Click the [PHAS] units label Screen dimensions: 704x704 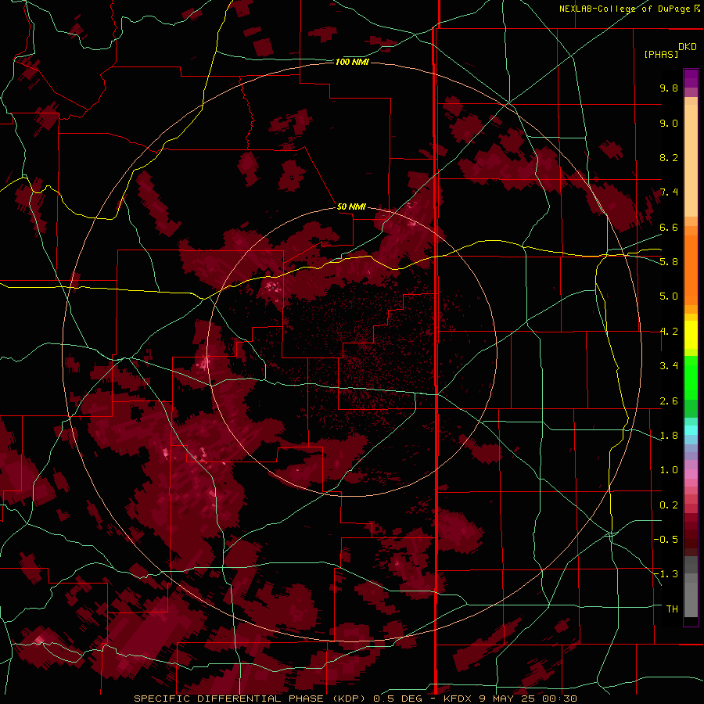click(x=661, y=54)
